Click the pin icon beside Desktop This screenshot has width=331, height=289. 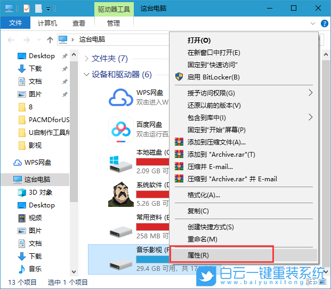click(64, 56)
